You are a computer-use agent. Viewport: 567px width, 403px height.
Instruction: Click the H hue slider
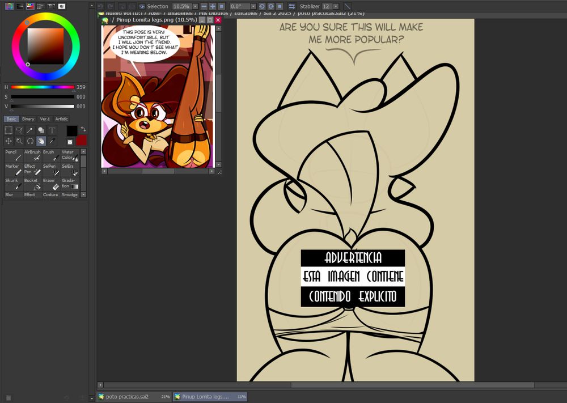43,87
